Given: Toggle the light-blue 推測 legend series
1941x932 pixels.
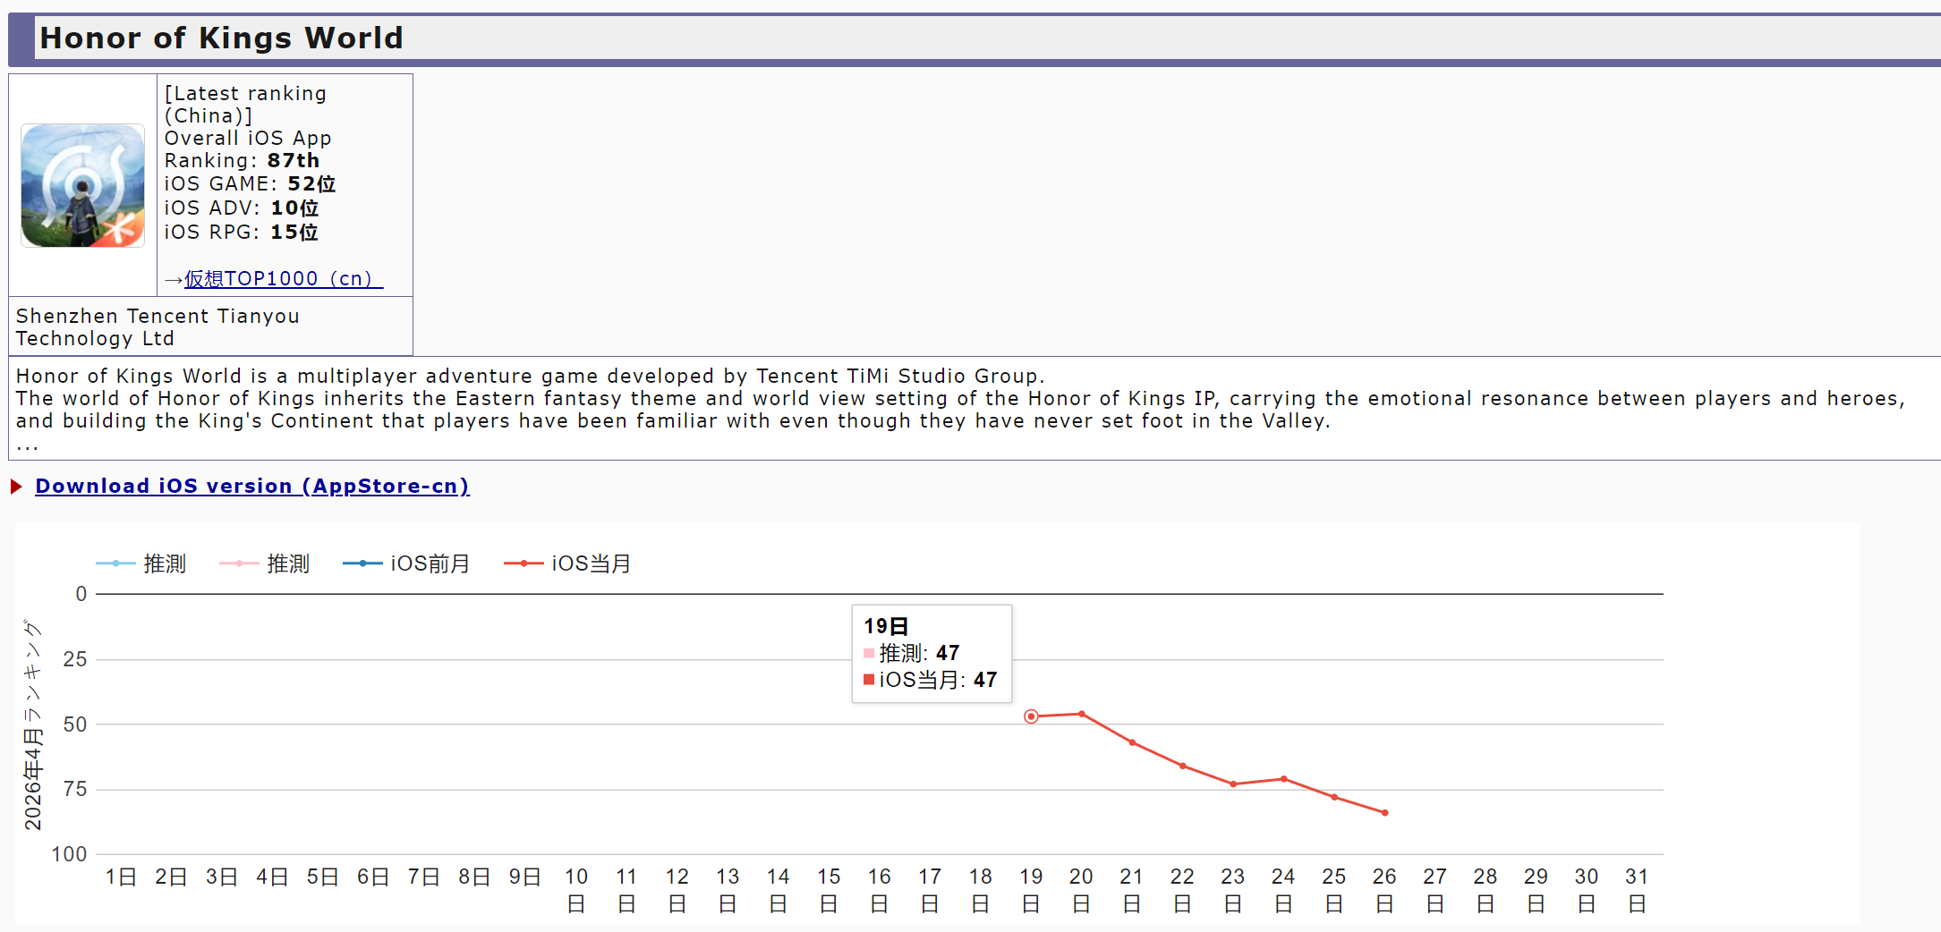Looking at the screenshot, I should point(140,563).
